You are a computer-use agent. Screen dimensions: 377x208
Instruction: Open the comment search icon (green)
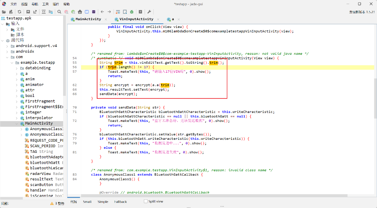pyautogui.click(x=73, y=12)
